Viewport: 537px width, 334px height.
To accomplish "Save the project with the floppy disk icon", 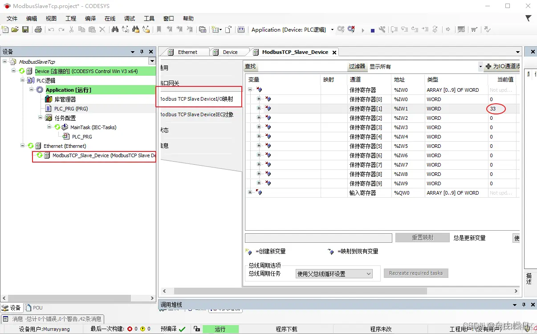I will (x=25, y=29).
